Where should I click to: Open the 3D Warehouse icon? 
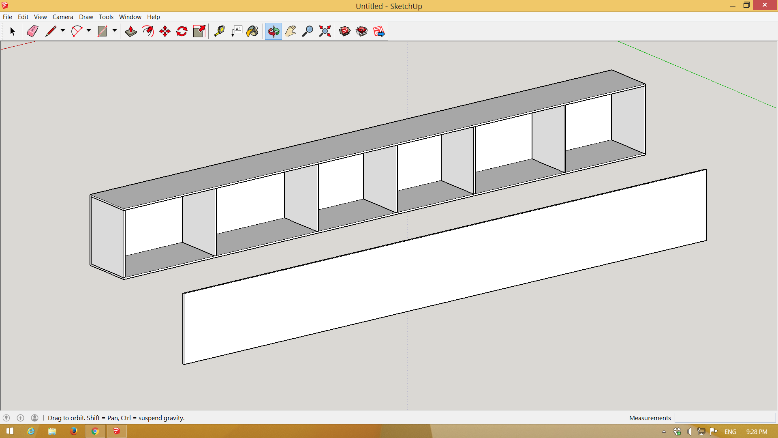pyautogui.click(x=344, y=31)
